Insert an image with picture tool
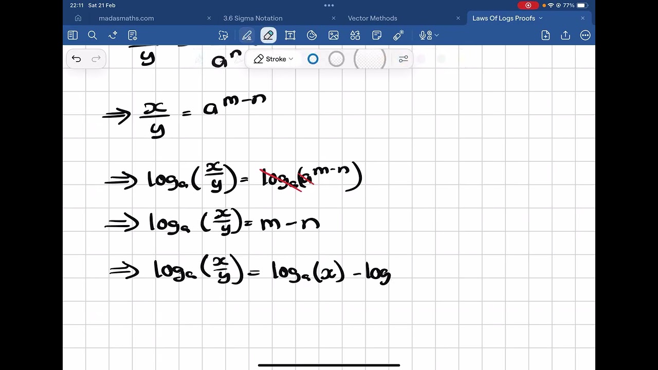Viewport: 658px width, 370px height. (334, 35)
